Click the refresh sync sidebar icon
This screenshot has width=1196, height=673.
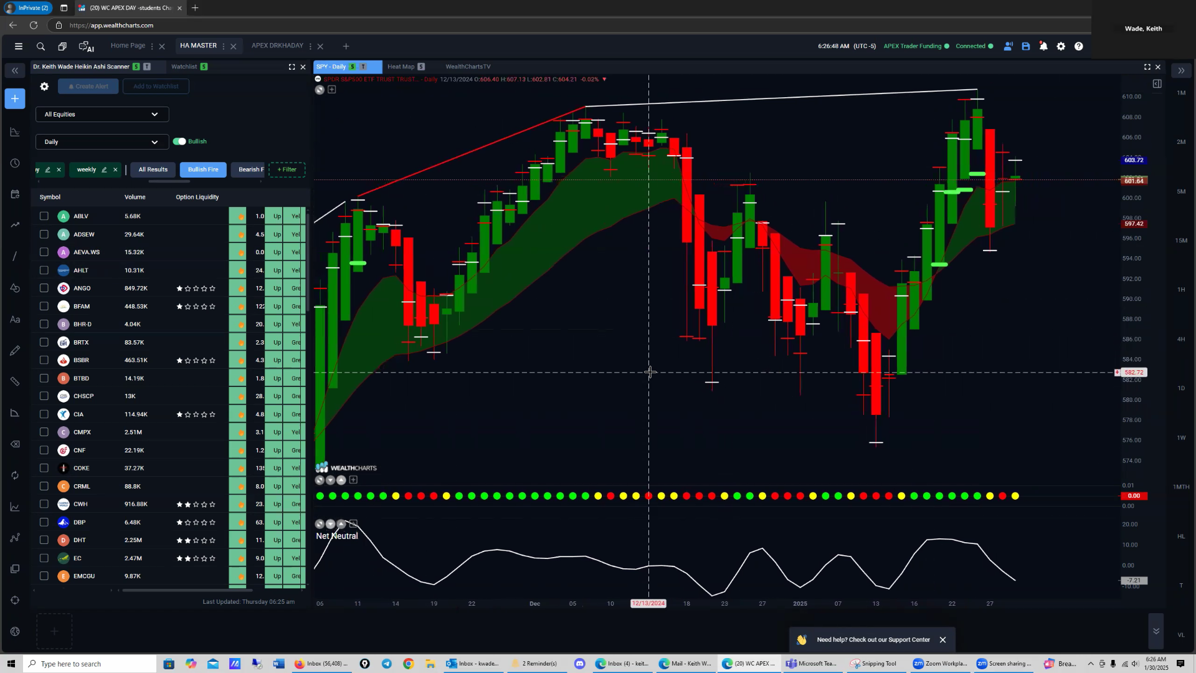15,475
